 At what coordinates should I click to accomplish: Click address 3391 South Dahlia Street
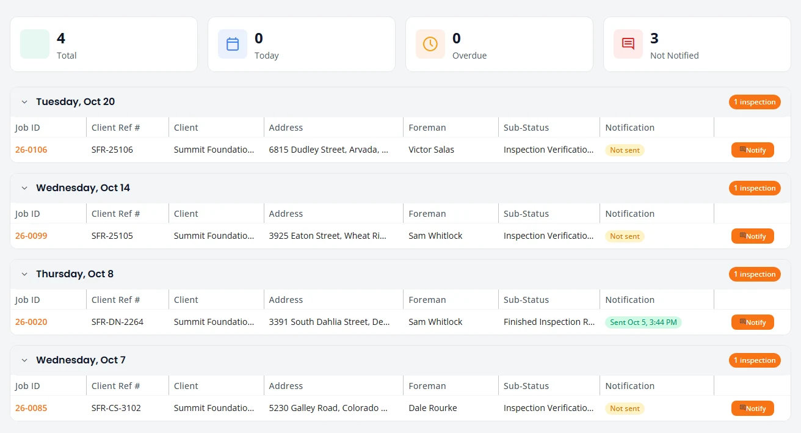click(x=329, y=322)
